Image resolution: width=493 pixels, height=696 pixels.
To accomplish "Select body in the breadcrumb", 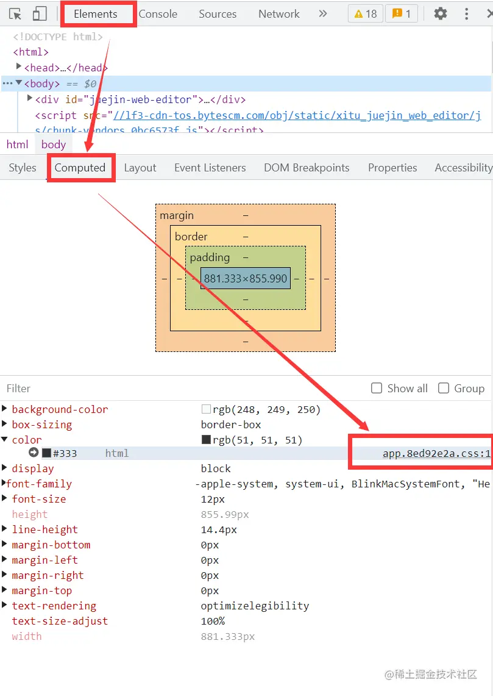I will [x=54, y=144].
